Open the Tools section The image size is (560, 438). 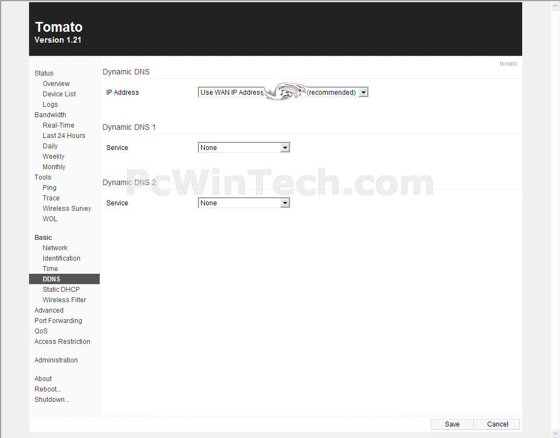(43, 177)
